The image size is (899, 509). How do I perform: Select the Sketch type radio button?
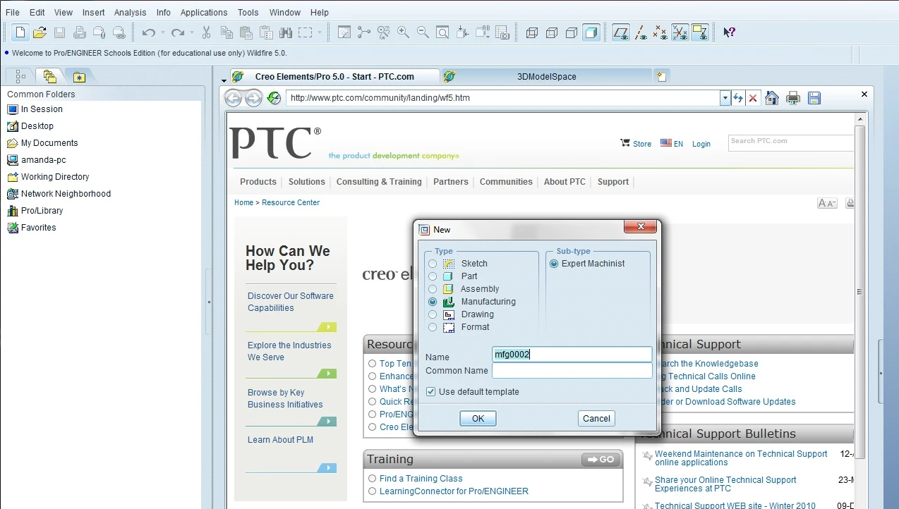433,264
